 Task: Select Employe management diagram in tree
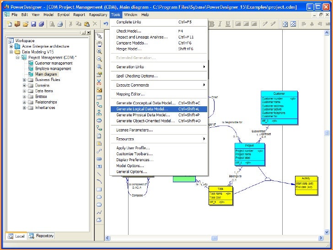pos(53,69)
